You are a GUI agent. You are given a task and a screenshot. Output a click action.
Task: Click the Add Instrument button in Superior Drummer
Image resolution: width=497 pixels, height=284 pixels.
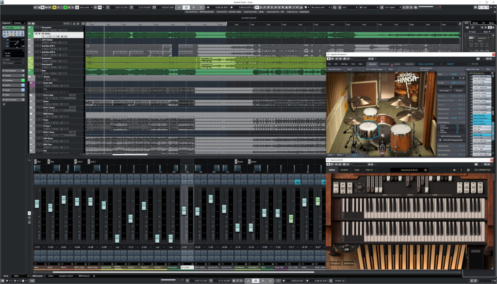pos(334,69)
